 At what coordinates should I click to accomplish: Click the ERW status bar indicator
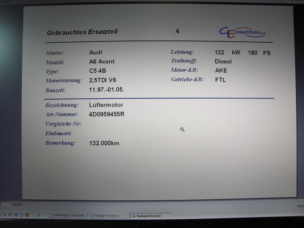coord(300,206)
